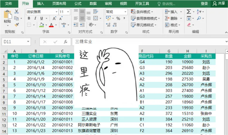Open 插入 cells dropdown arrow

click(181, 12)
